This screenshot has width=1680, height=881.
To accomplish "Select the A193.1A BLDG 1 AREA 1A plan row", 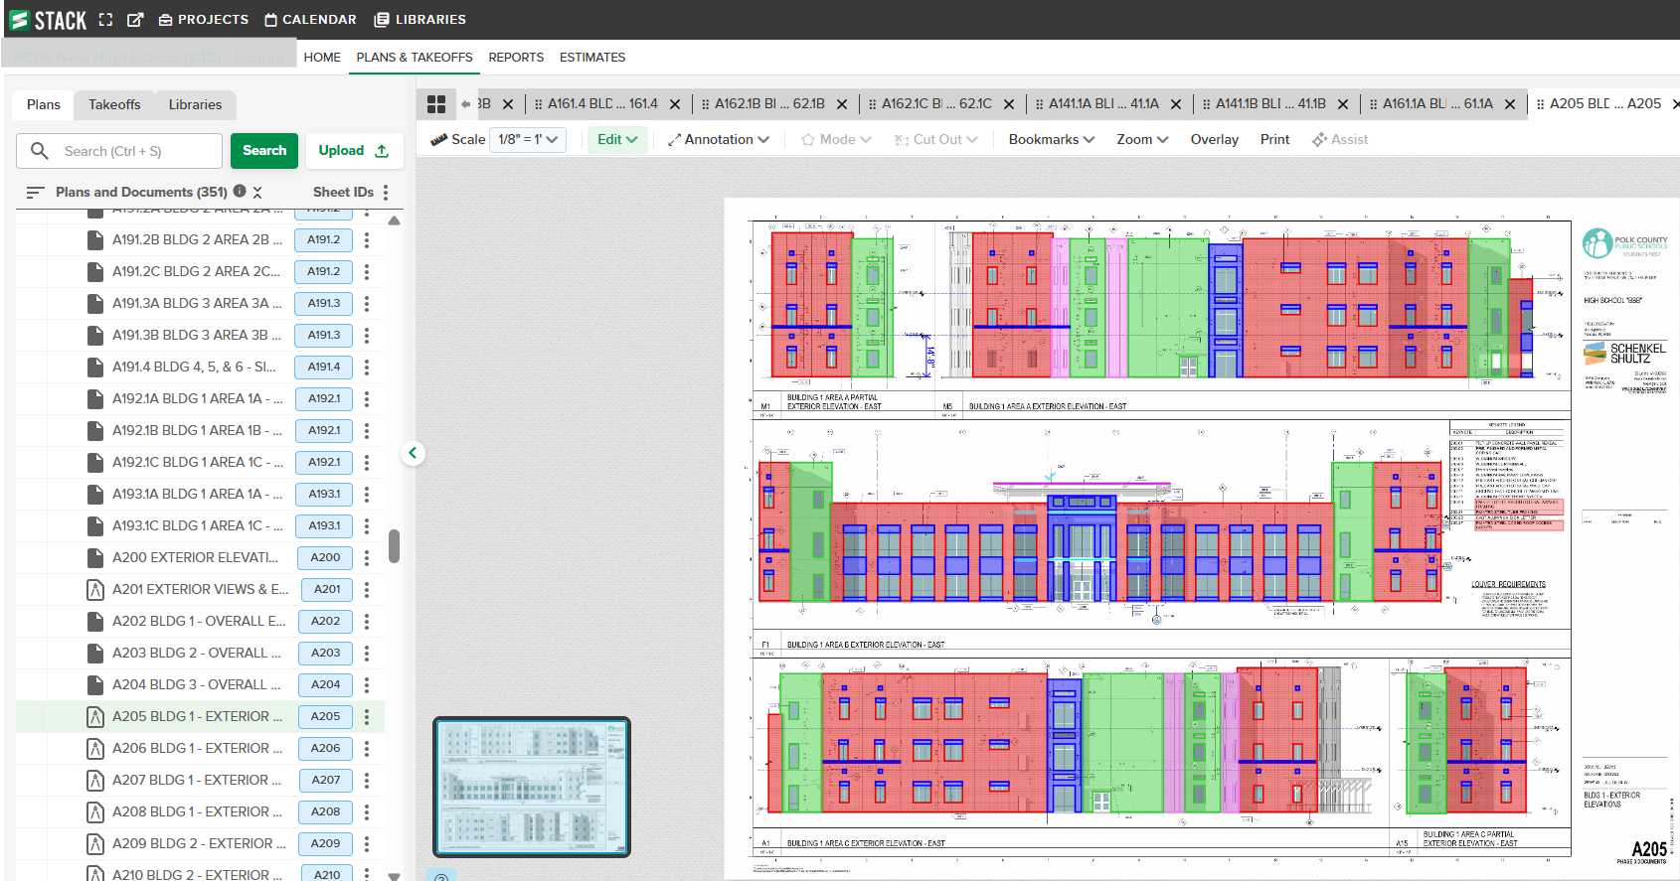I will (200, 495).
